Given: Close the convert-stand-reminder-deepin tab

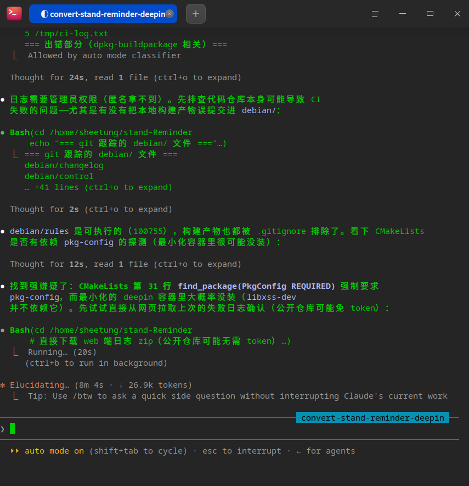Looking at the screenshot, I should pyautogui.click(x=169, y=14).
